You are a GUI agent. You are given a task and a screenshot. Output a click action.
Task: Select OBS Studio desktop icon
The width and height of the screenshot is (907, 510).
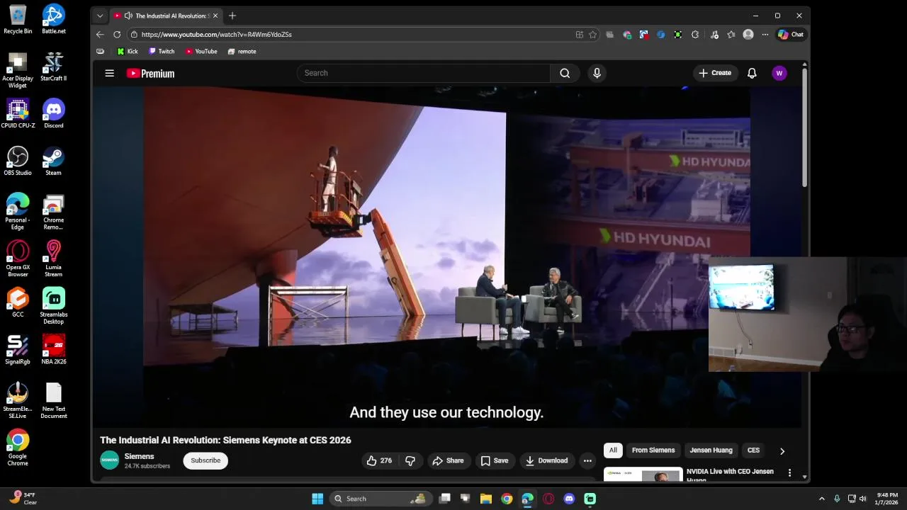pos(18,161)
